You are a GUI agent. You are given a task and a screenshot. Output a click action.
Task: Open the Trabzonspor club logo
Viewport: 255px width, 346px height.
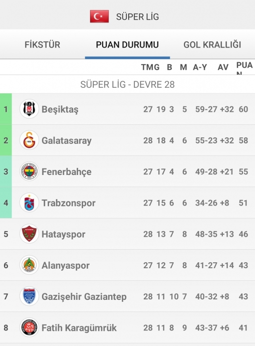point(29,203)
